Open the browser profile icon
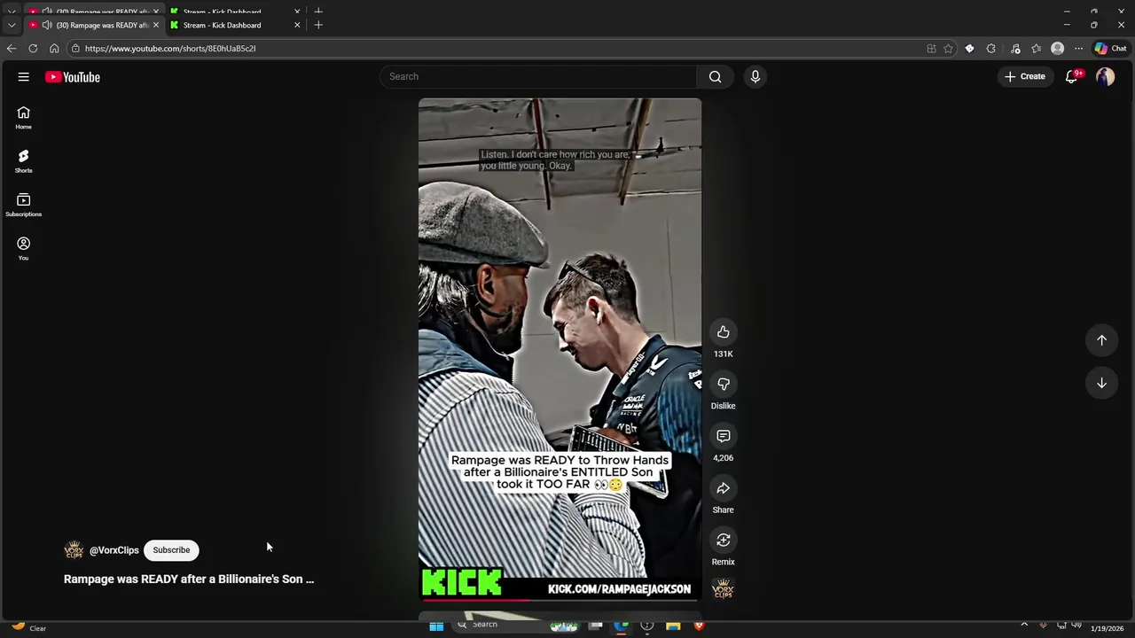 (x=1057, y=49)
